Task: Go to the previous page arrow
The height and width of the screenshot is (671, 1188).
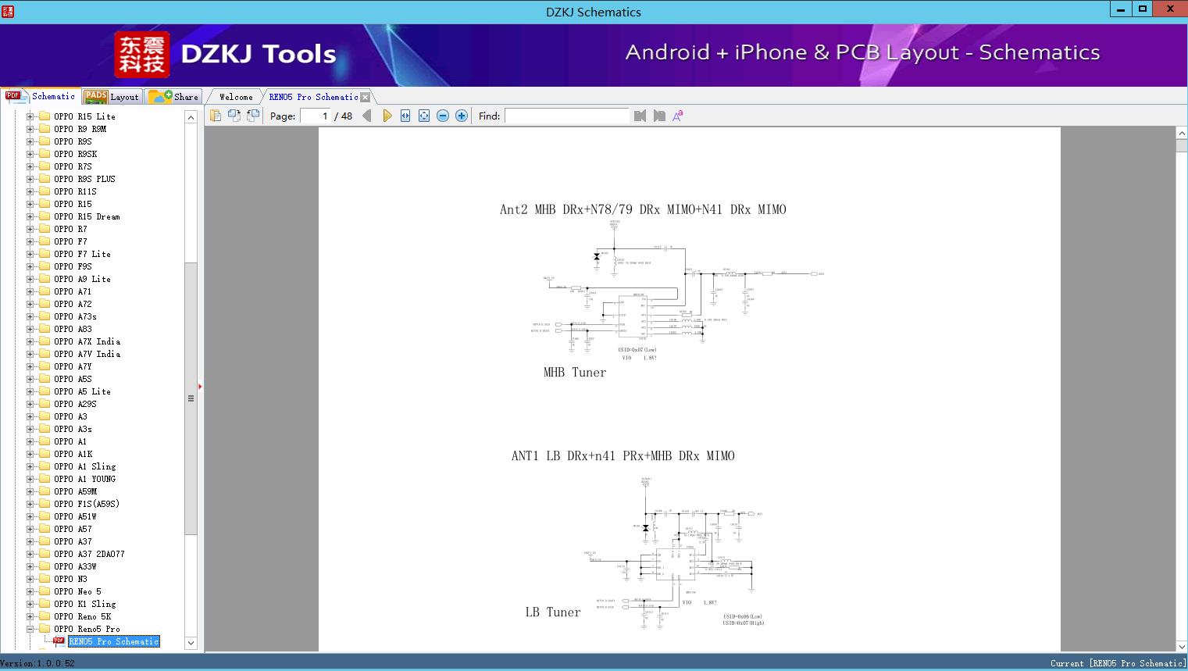Action: 367,116
